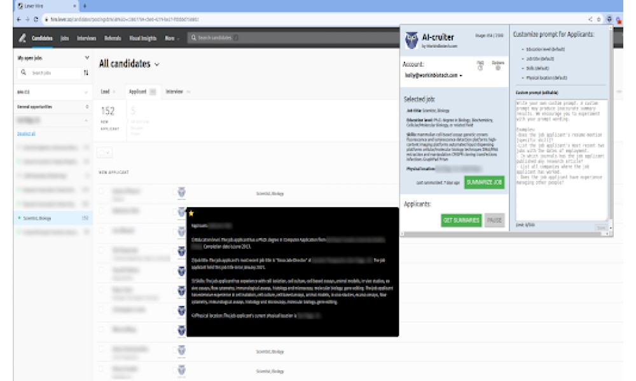Open the Jobs navigation tab
Image resolution: width=636 pixels, height=381 pixels.
[x=64, y=38]
